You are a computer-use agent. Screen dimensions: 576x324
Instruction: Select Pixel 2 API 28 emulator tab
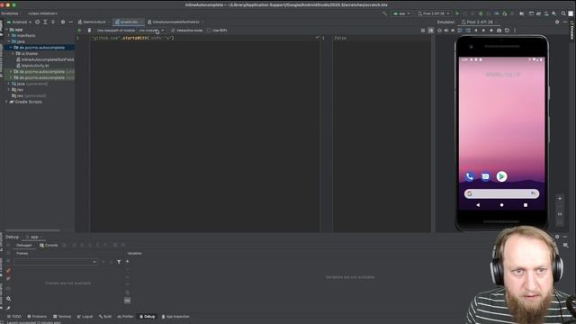[480, 22]
